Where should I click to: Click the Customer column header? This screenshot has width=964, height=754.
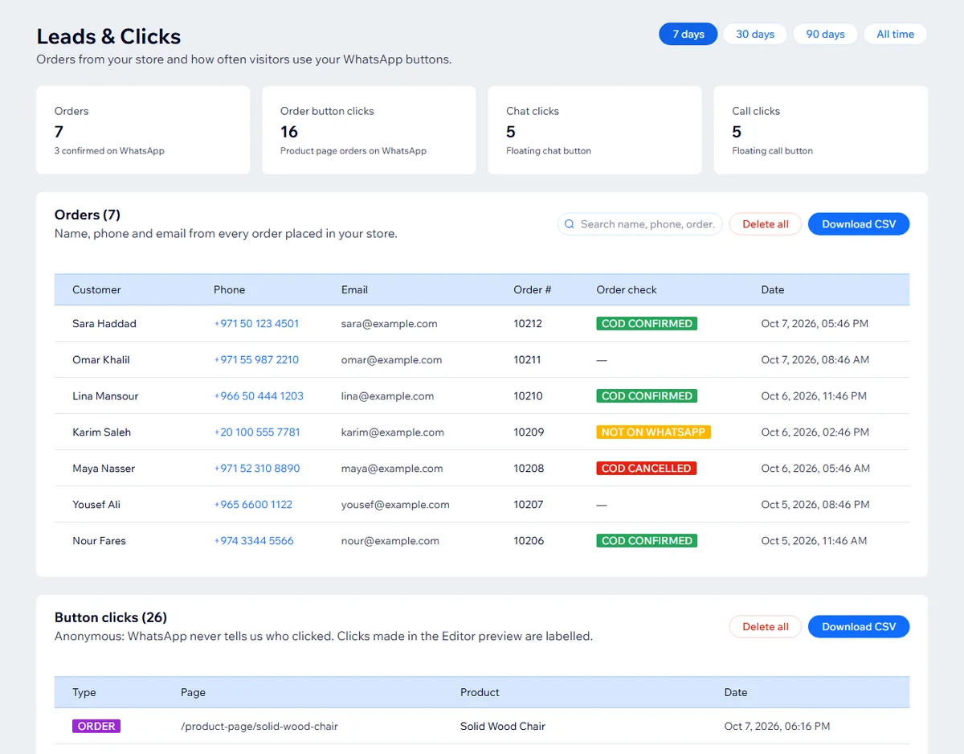96,289
